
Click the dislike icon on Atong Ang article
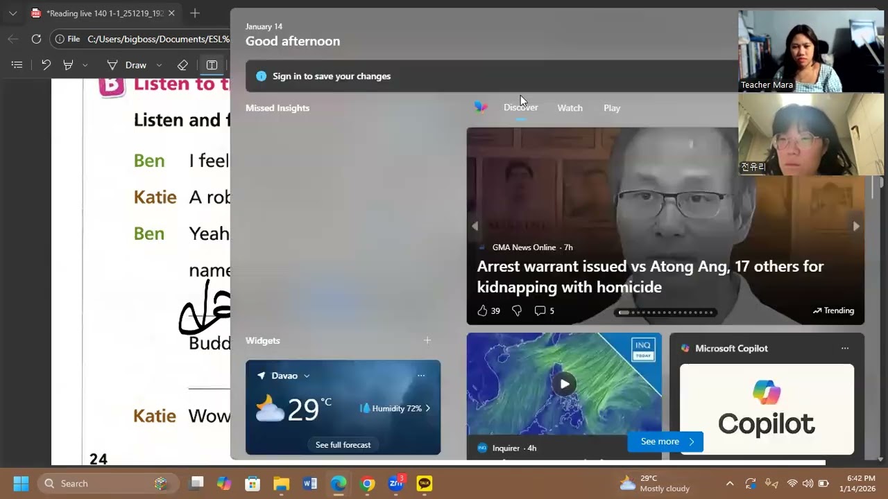[x=517, y=310]
